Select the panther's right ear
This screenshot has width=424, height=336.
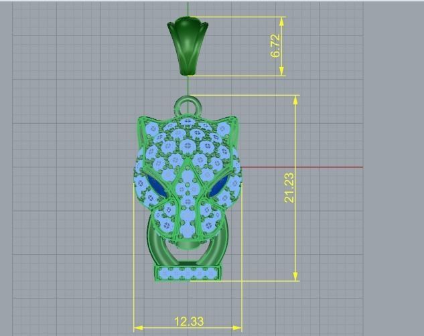(230, 129)
